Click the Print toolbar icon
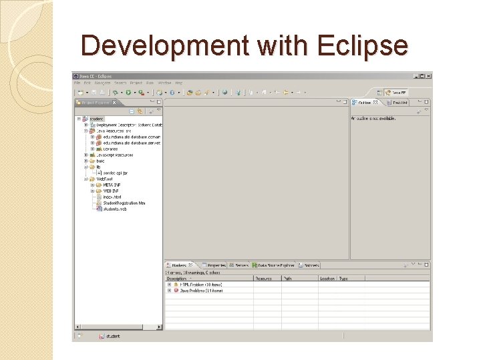The image size is (481, 360). 102,93
